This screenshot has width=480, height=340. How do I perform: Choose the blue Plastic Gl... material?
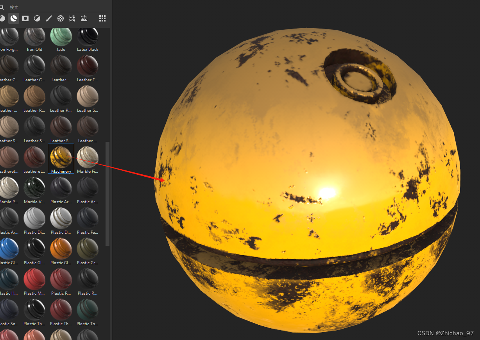point(9,252)
